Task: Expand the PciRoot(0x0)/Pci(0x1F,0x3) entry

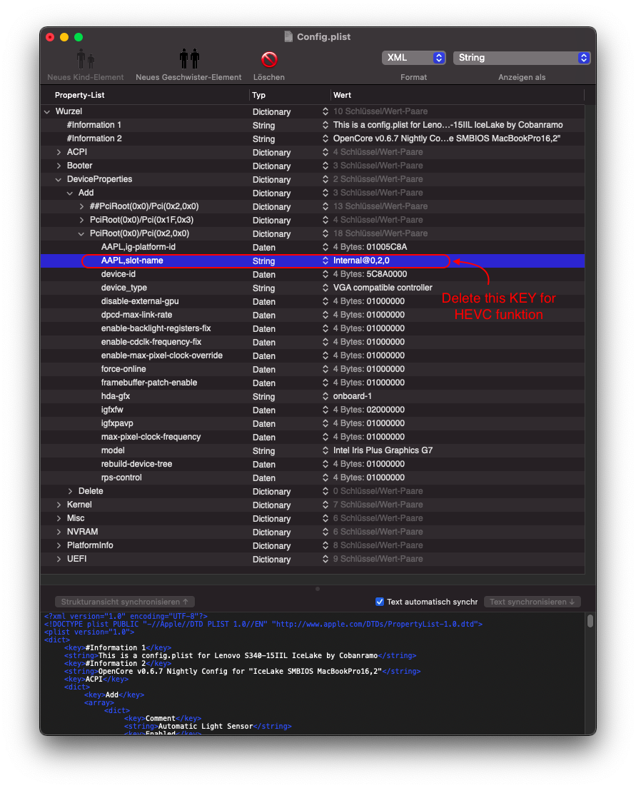Action: [81, 220]
